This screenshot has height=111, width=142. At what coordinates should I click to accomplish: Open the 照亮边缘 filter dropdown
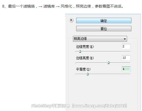(x=100, y=39)
